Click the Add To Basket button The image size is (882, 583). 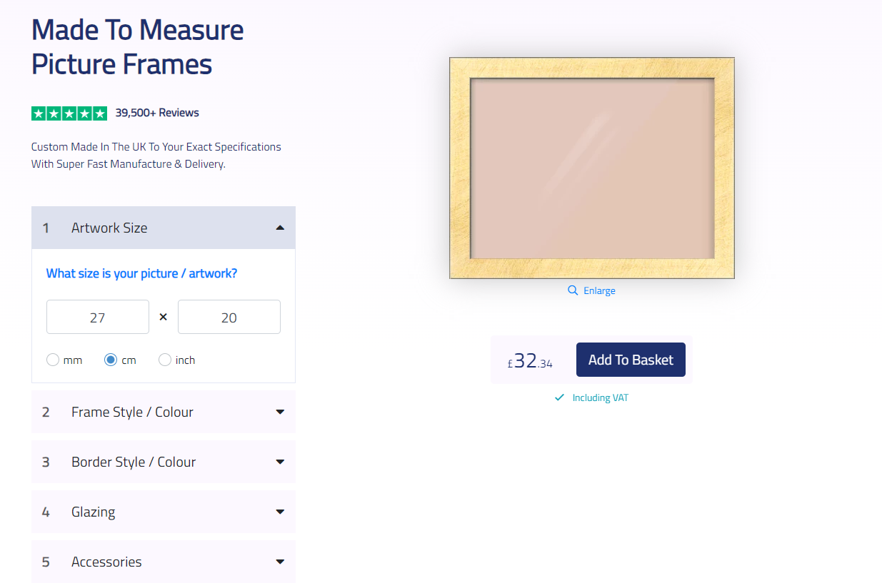[x=631, y=360]
